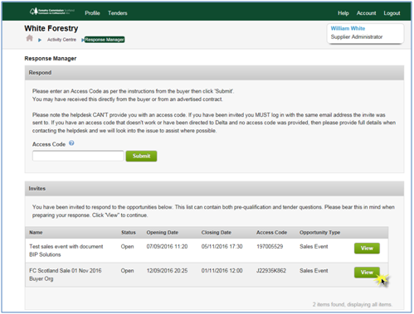Image resolution: width=414 pixels, height=314 pixels.
Task: Open the Tenders menu
Action: pyautogui.click(x=118, y=13)
